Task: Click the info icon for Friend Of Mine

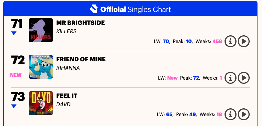Action: 230,78
